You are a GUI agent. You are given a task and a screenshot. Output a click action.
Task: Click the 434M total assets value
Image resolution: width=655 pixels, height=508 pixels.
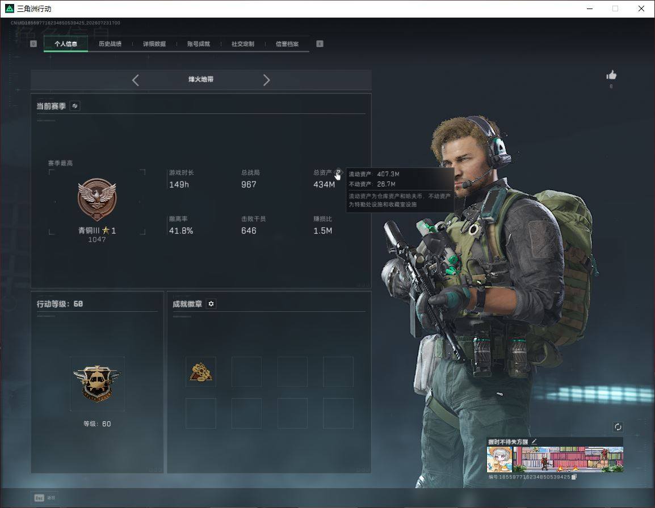point(324,184)
